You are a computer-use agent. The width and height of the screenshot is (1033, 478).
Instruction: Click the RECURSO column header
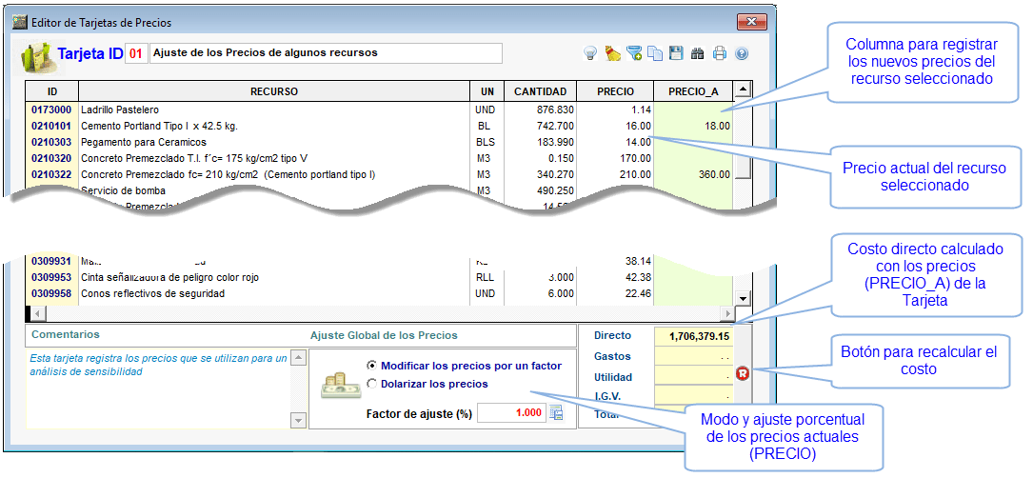pos(274,91)
